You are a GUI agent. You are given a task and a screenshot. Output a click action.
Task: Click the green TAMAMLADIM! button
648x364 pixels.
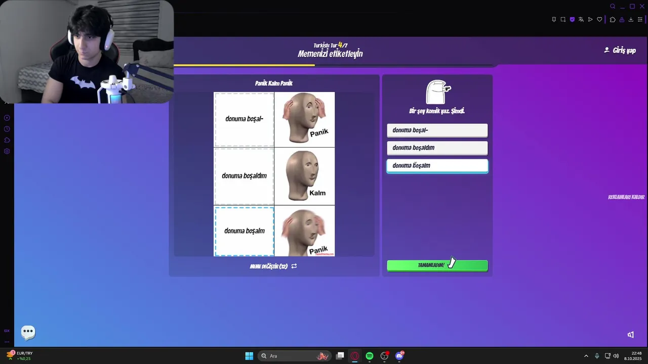(437, 265)
